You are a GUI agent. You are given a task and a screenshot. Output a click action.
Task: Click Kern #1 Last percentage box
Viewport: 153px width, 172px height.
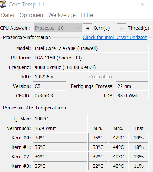[139, 147]
